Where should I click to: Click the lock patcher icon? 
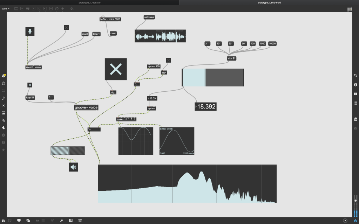(x=4, y=220)
